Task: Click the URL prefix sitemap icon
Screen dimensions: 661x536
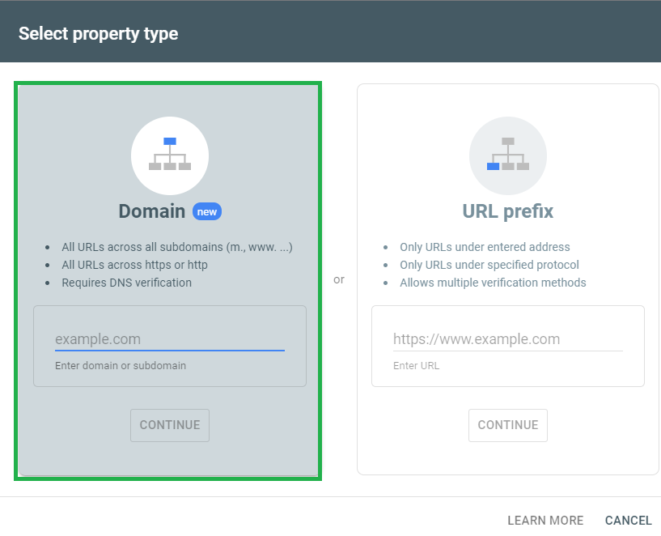Action: [x=507, y=155]
